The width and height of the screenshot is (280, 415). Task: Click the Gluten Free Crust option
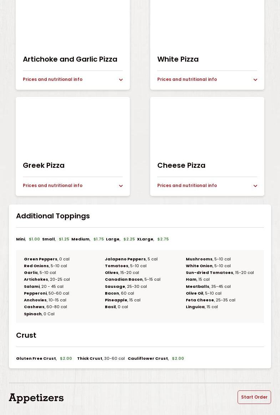(x=36, y=358)
